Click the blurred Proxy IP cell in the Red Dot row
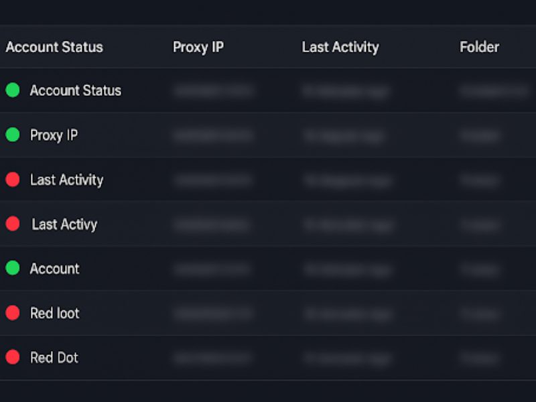 (x=212, y=358)
